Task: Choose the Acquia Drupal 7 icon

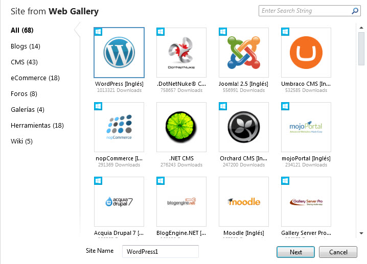Action: coord(119,202)
